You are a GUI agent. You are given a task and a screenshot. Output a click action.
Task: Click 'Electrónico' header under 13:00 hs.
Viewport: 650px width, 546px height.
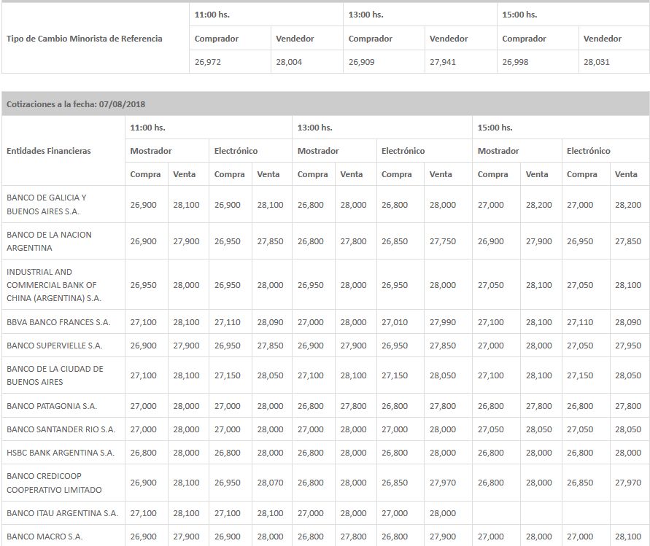pyautogui.click(x=403, y=151)
